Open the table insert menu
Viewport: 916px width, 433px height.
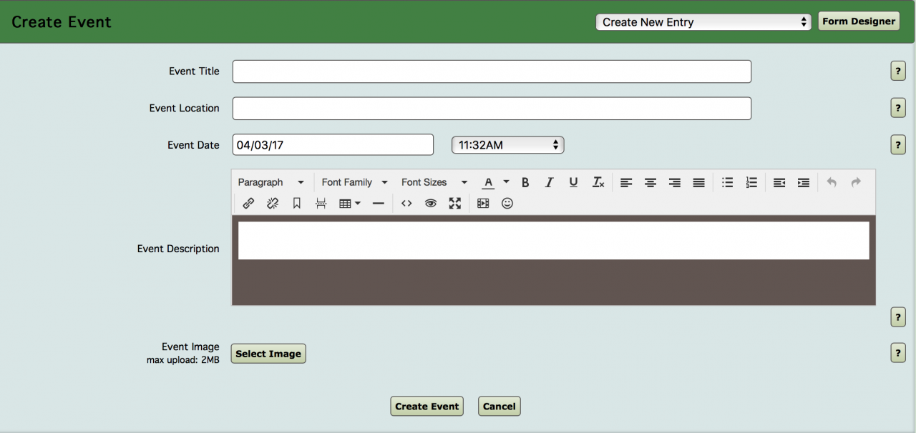coord(349,204)
